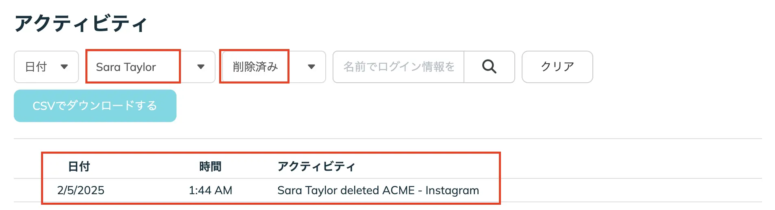Click the アクティビティ page heading
This screenshot has width=775, height=210.
(81, 24)
